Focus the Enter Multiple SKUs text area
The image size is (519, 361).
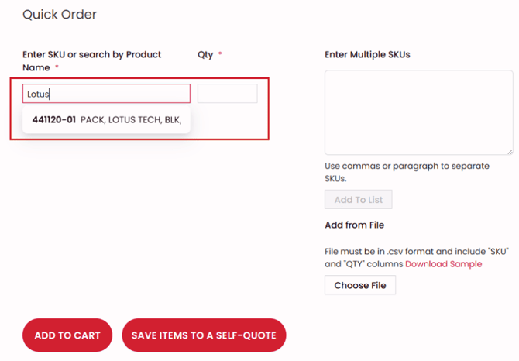coord(418,112)
